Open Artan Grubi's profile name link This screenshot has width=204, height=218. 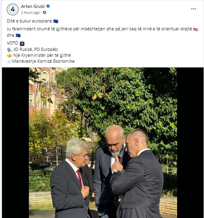tap(33, 6)
